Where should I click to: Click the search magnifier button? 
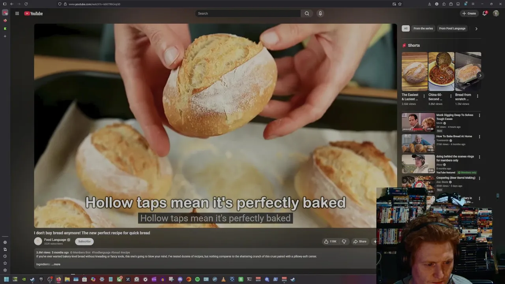coord(307,13)
